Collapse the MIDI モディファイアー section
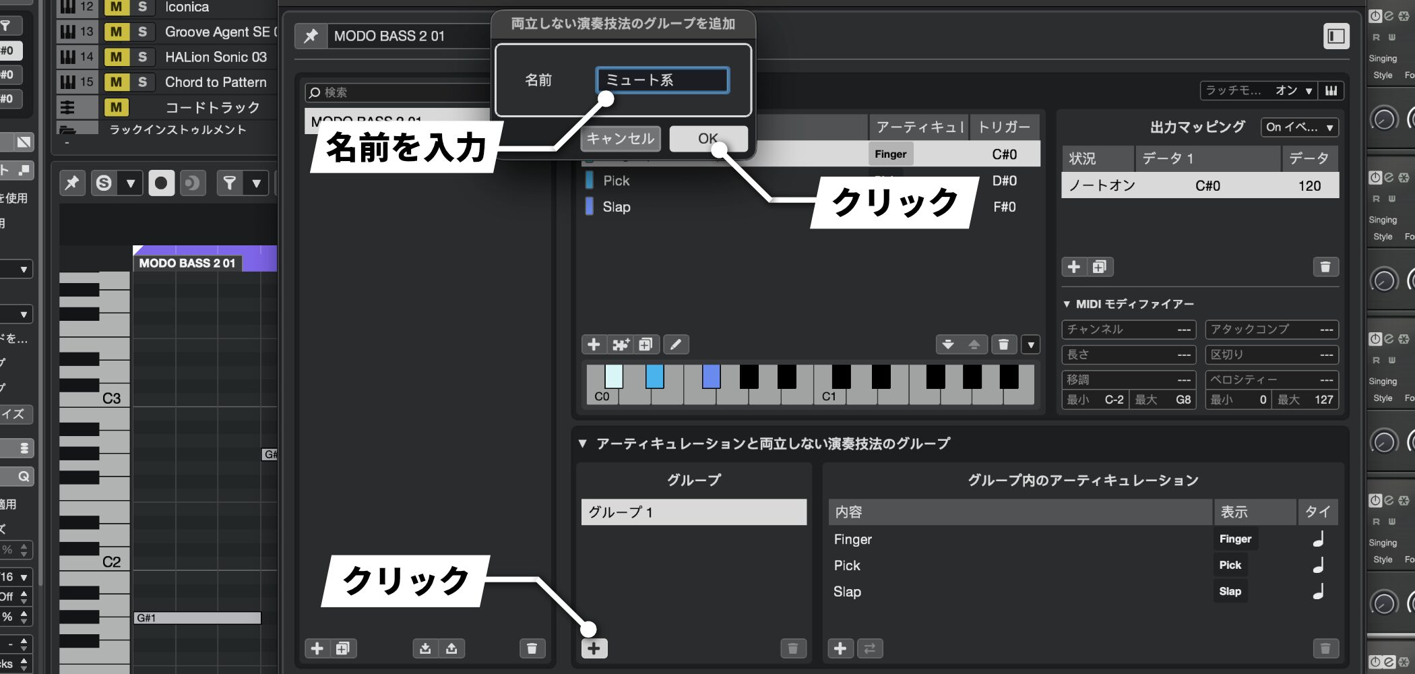The height and width of the screenshot is (674, 1415). click(1067, 304)
